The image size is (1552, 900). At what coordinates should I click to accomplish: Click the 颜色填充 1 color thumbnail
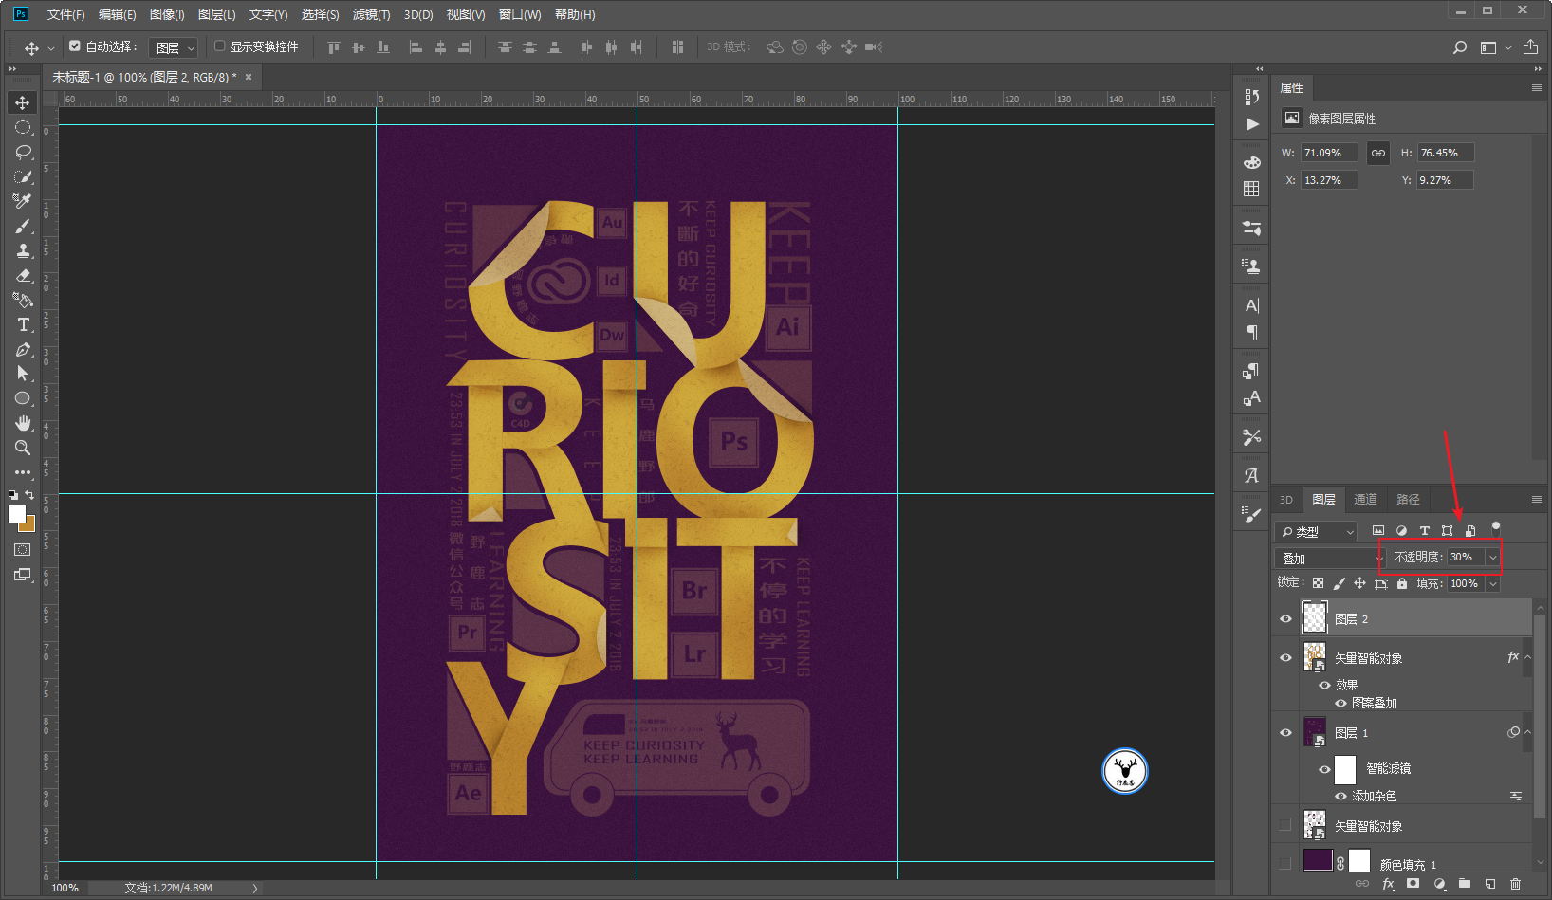1318,861
